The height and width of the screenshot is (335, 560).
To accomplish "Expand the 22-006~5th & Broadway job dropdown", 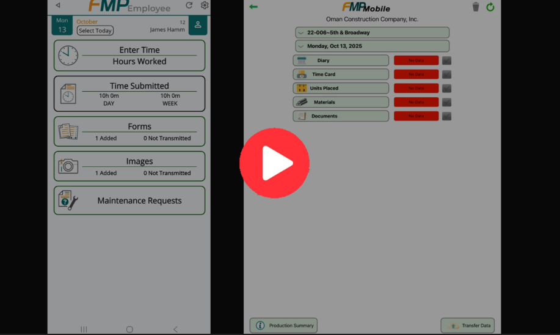I will tap(372, 32).
